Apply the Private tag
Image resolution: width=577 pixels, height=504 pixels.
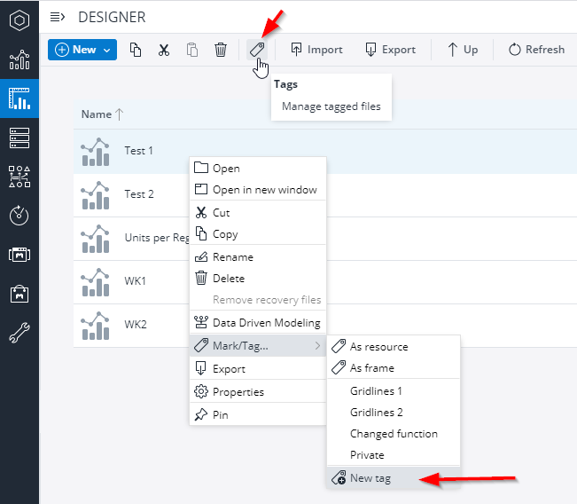point(394,455)
